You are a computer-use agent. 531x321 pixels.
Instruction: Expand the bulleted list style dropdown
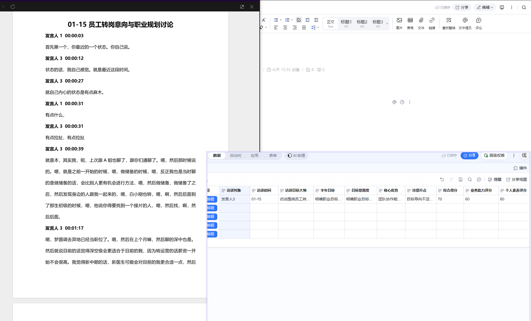[x=281, y=20]
